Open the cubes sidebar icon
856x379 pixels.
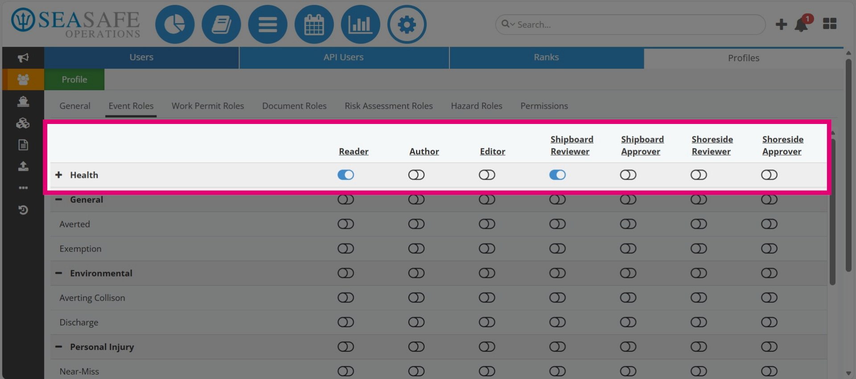coord(23,123)
